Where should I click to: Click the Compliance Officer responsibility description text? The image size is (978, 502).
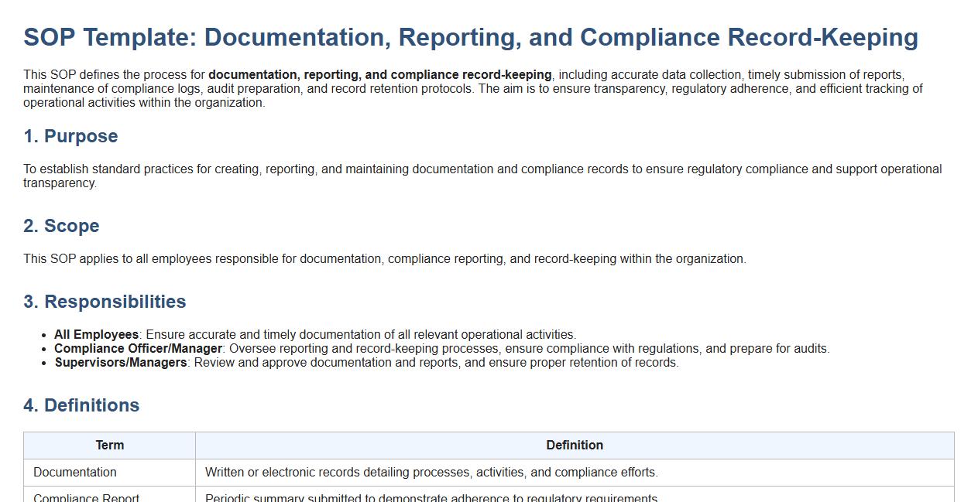click(529, 349)
